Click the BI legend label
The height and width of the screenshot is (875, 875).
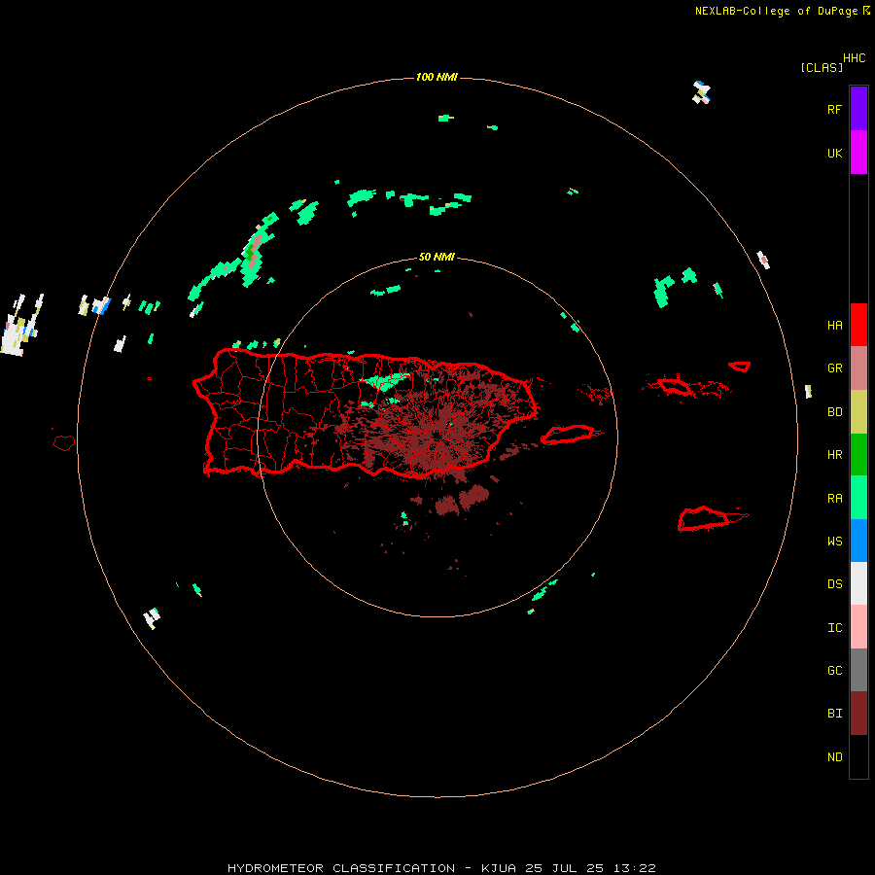(834, 714)
